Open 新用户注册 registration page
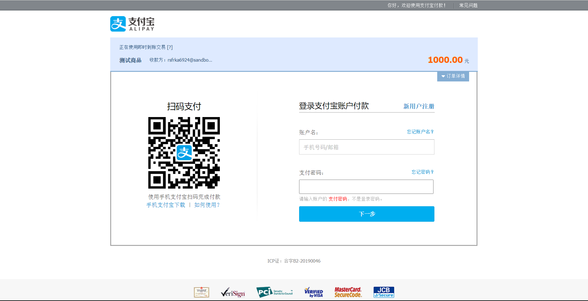588x301 pixels. click(x=418, y=106)
